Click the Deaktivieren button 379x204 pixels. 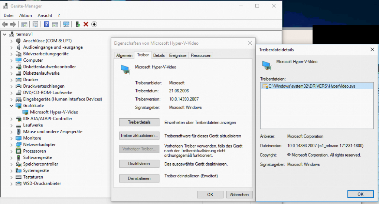click(x=139, y=164)
